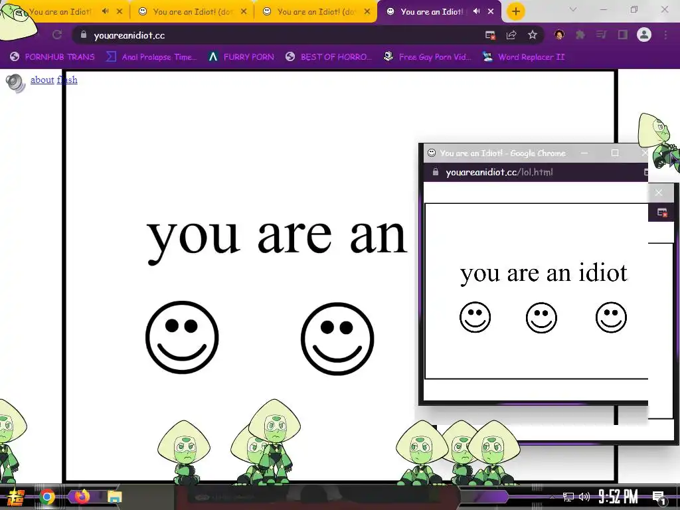Click the second large smiley face on main page
Viewport: 680px width, 510px height.
pos(337,339)
